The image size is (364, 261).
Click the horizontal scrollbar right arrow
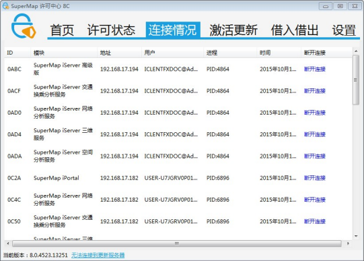coord(348,243)
